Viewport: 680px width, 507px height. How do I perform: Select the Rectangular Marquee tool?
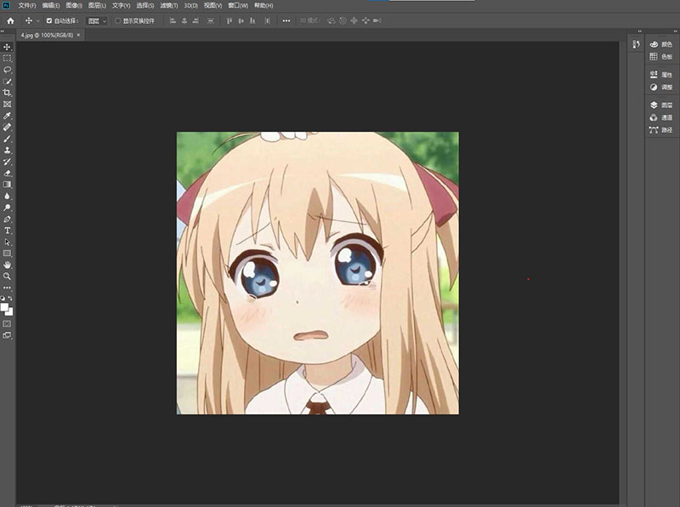point(8,58)
